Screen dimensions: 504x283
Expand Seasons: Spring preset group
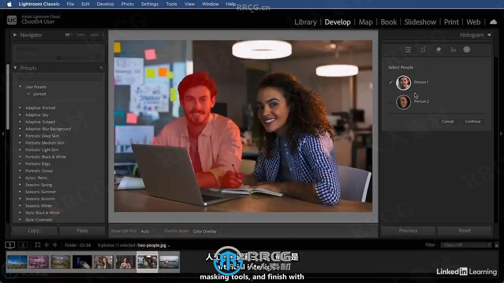[20, 185]
